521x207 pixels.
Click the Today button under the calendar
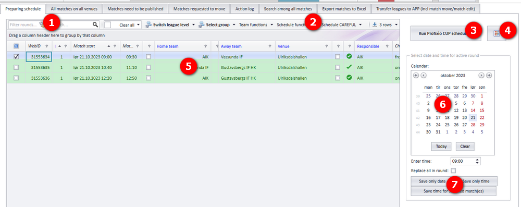tap(441, 147)
